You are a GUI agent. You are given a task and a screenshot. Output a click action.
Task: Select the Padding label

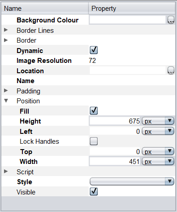(28, 91)
